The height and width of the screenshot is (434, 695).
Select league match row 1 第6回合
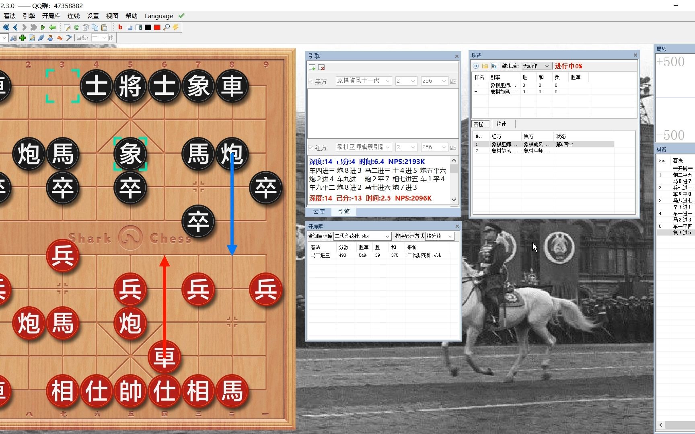(x=543, y=144)
